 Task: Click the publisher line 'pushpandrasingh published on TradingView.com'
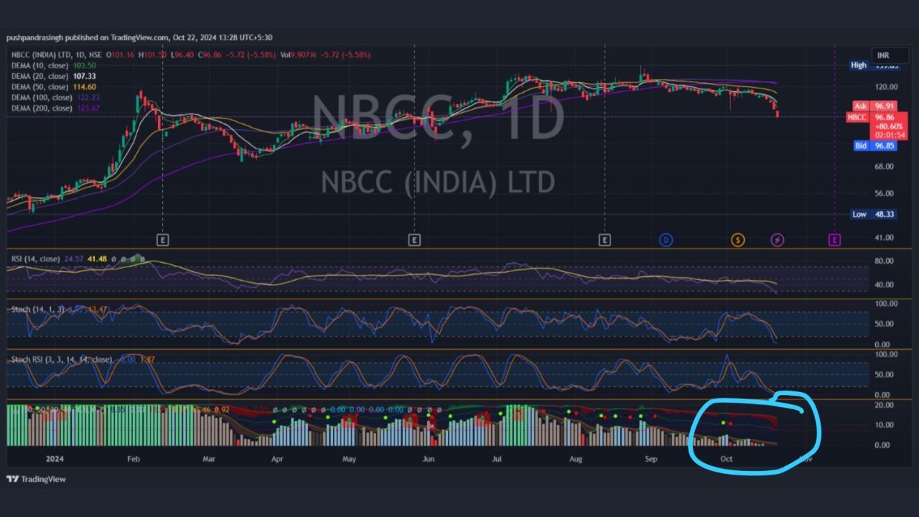88,37
